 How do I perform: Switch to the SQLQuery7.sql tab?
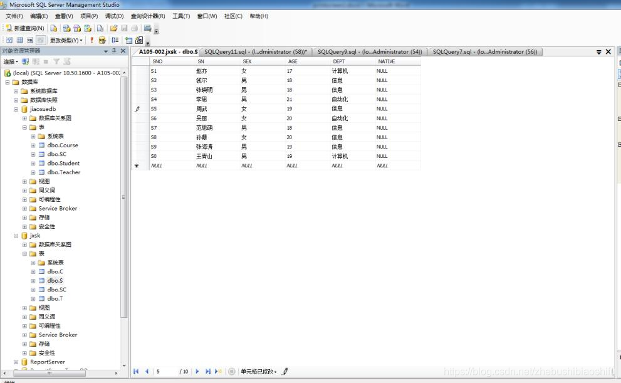click(x=485, y=52)
